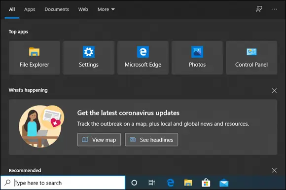Launch Edge from the taskbar

click(170, 183)
